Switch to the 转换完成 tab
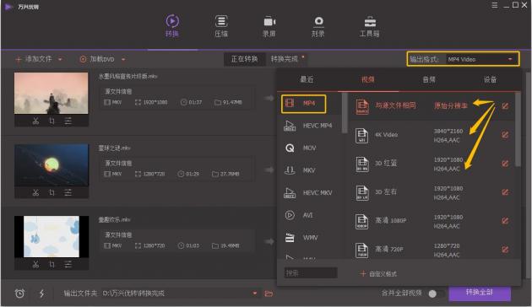This screenshot has width=532, height=307. click(285, 59)
